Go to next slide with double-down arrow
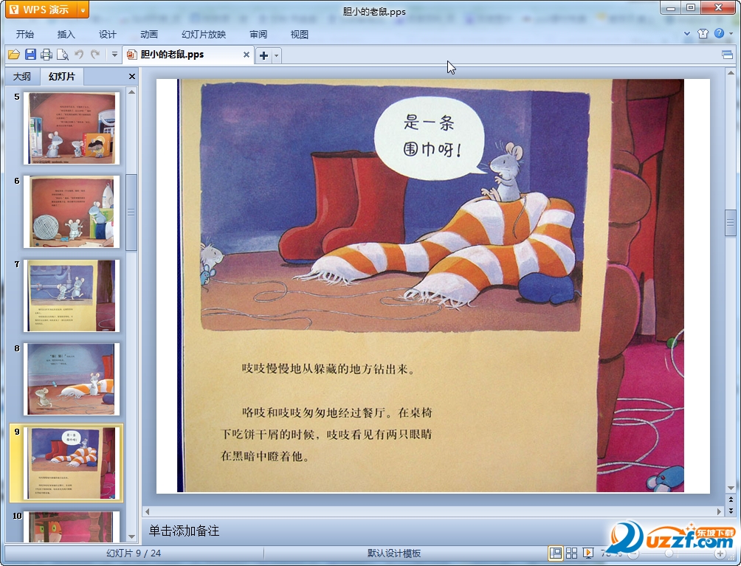The image size is (741, 566). tap(731, 510)
